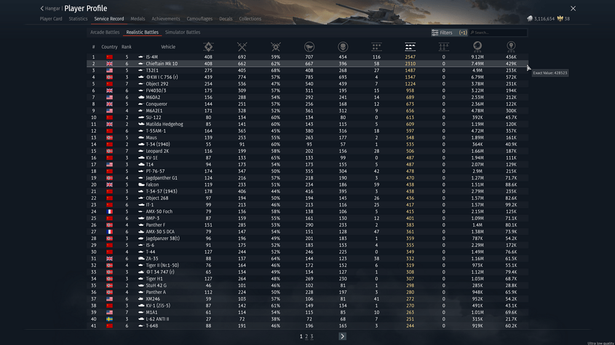Screen dimensions: 615x345
Task: Sort by the research points lightbulb column icon
Action: [511, 47]
